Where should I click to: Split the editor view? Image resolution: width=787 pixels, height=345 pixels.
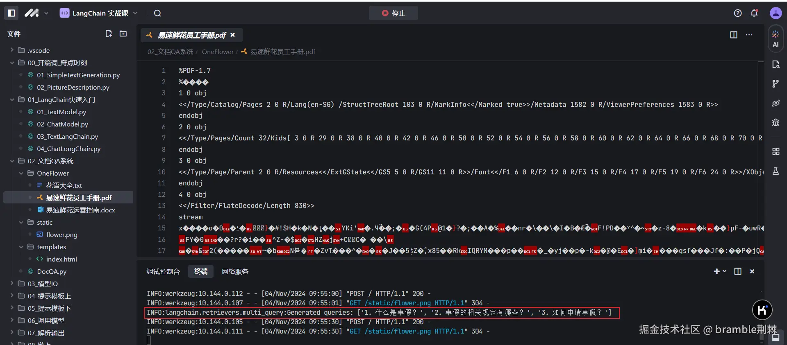pos(734,35)
